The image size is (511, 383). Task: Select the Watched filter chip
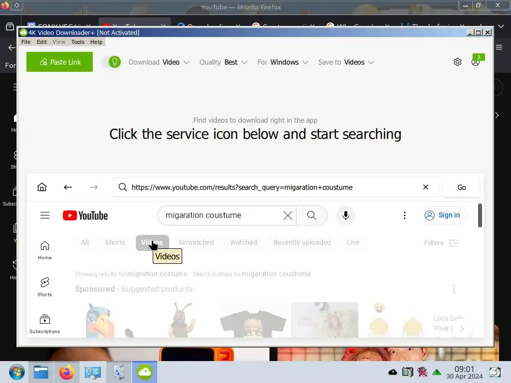click(244, 243)
